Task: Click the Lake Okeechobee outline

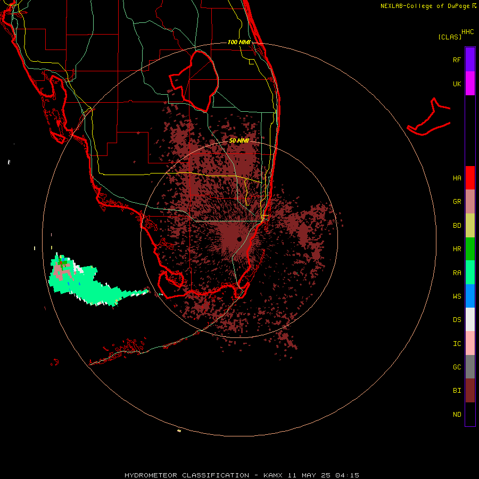Action: 194,81
